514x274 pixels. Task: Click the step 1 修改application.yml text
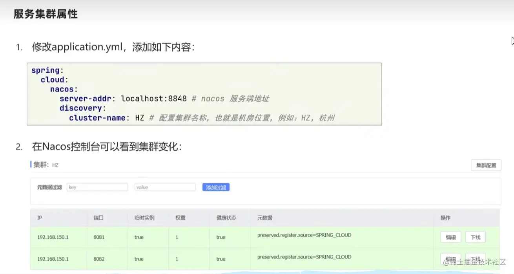click(x=113, y=47)
